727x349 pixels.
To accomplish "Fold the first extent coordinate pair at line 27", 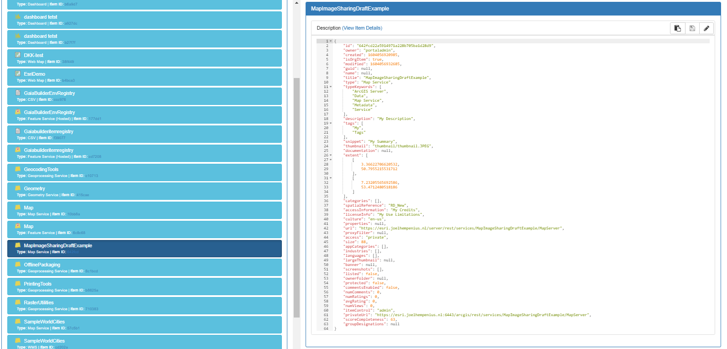I will 331,160.
